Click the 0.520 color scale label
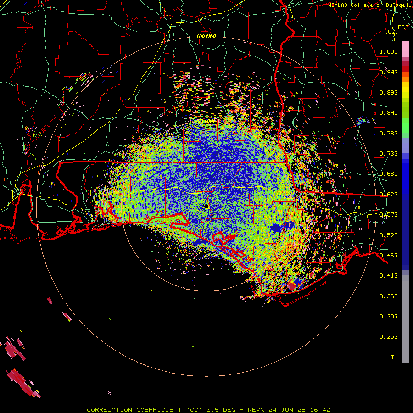Viewport: 413px width, 413px height. (x=389, y=235)
